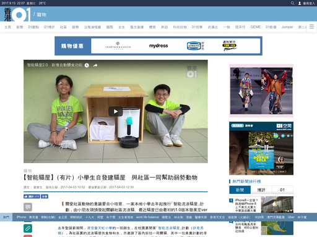Screen dimensions: 317x237
Task: Click the green copy link icon
Action: pos(28,228)
